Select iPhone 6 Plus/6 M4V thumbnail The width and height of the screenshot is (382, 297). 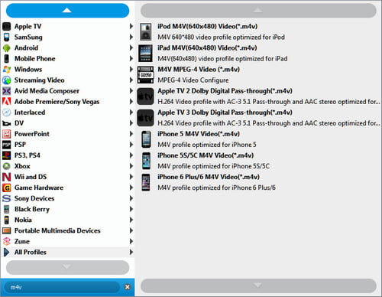coord(146,182)
